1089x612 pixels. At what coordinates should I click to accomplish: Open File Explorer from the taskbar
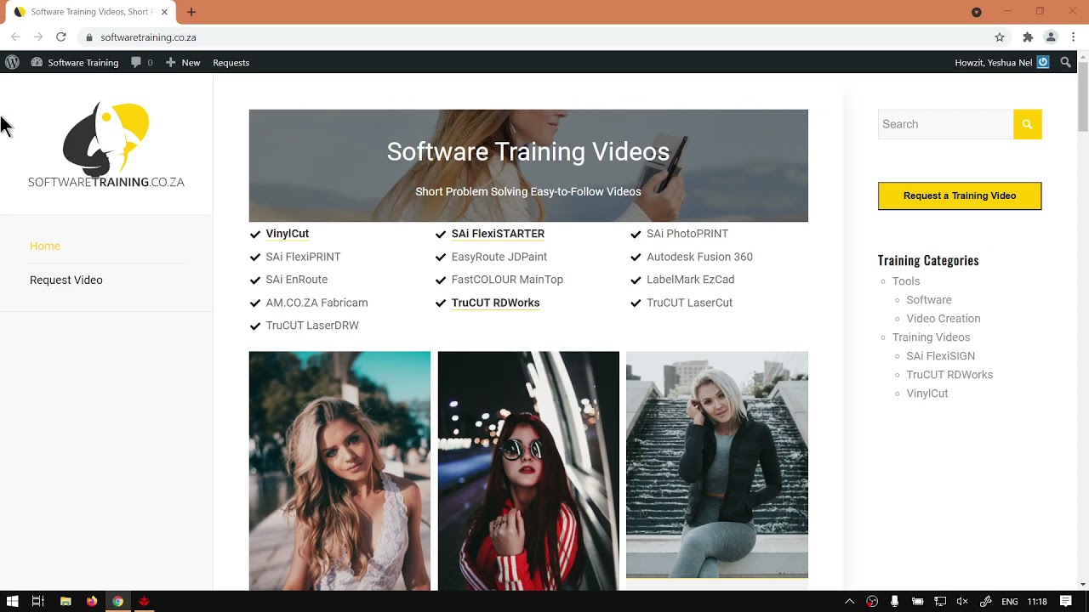click(66, 601)
